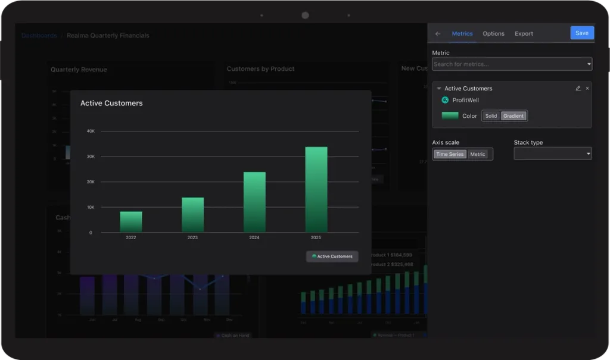610x360 pixels.
Task: Click the back arrow in side panel
Action: 438,34
